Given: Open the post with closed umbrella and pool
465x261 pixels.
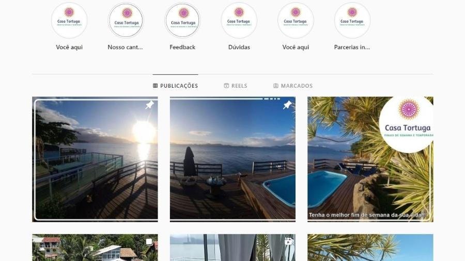Looking at the screenshot, I should pos(233,159).
